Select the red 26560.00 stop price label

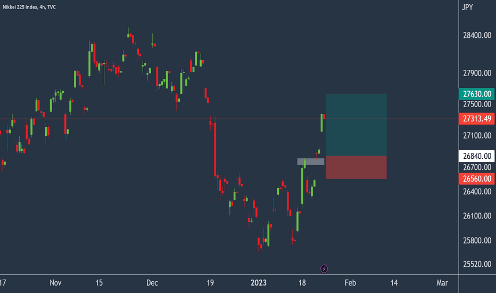(477, 178)
